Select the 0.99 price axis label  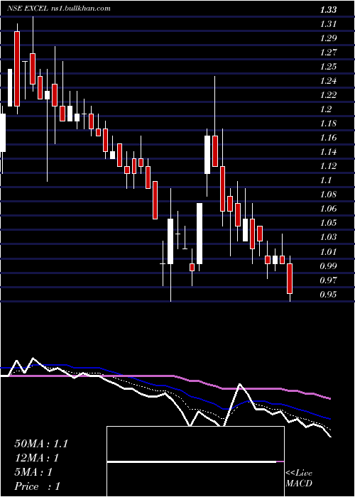328,266
